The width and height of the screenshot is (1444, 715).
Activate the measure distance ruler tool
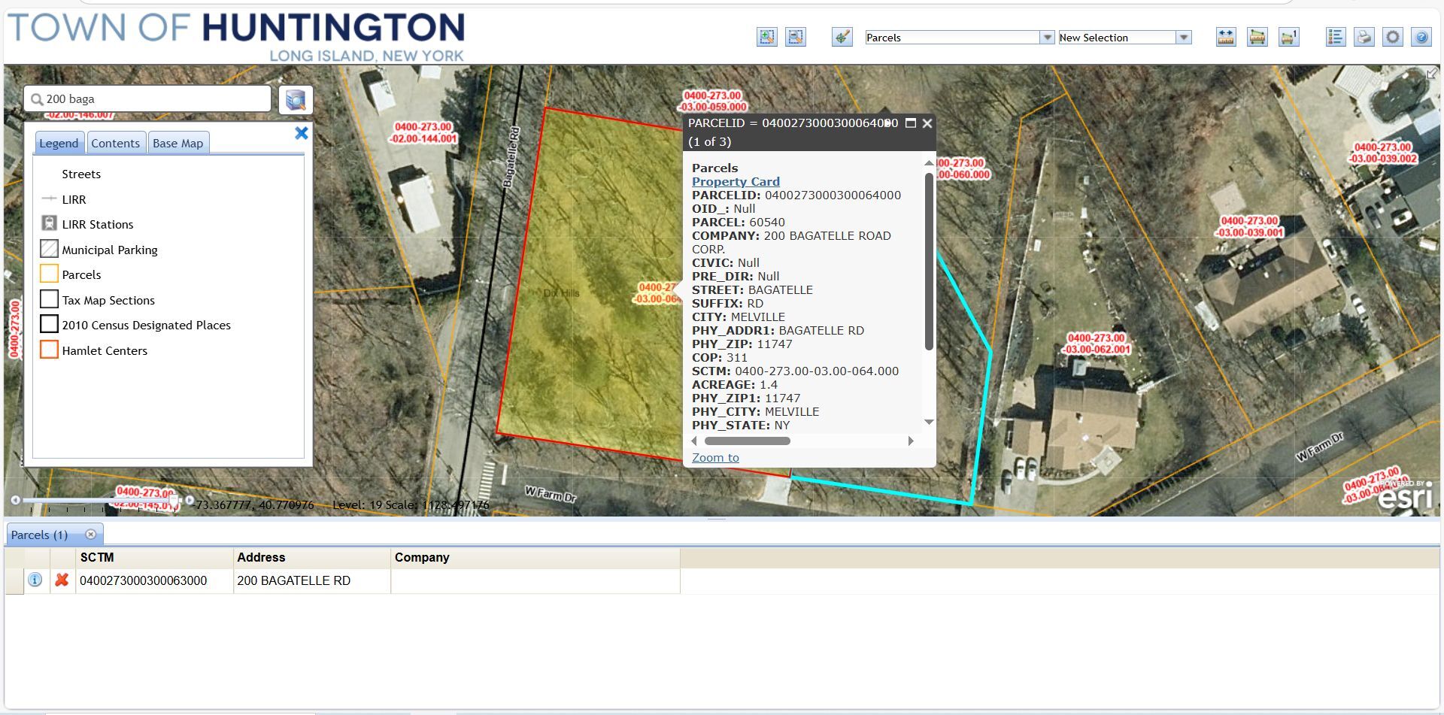[1226, 37]
